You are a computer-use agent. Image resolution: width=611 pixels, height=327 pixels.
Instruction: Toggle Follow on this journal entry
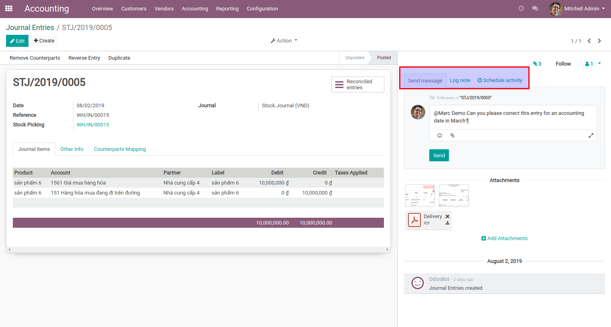[563, 64]
